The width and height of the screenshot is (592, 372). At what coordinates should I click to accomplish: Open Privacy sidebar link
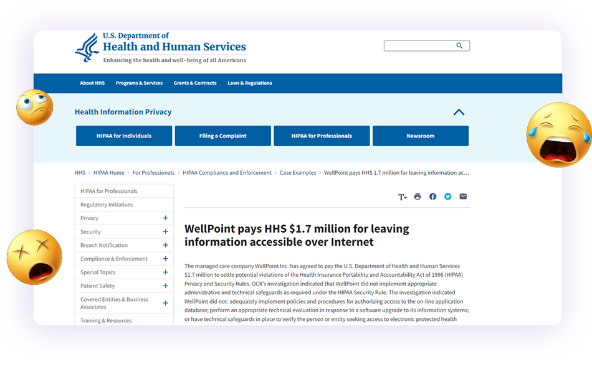89,218
